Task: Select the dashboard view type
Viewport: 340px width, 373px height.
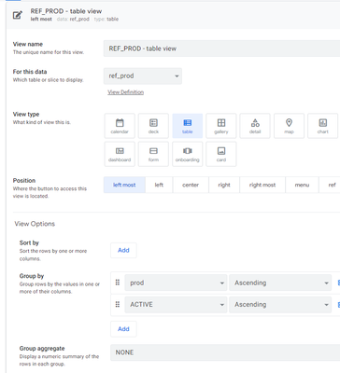Action: click(120, 154)
